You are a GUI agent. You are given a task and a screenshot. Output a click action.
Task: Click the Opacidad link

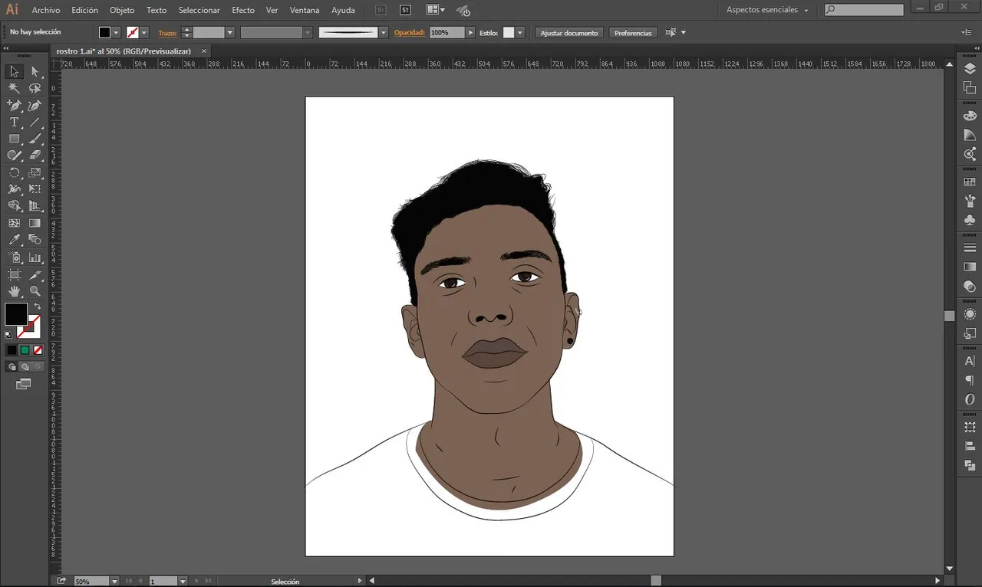(410, 33)
